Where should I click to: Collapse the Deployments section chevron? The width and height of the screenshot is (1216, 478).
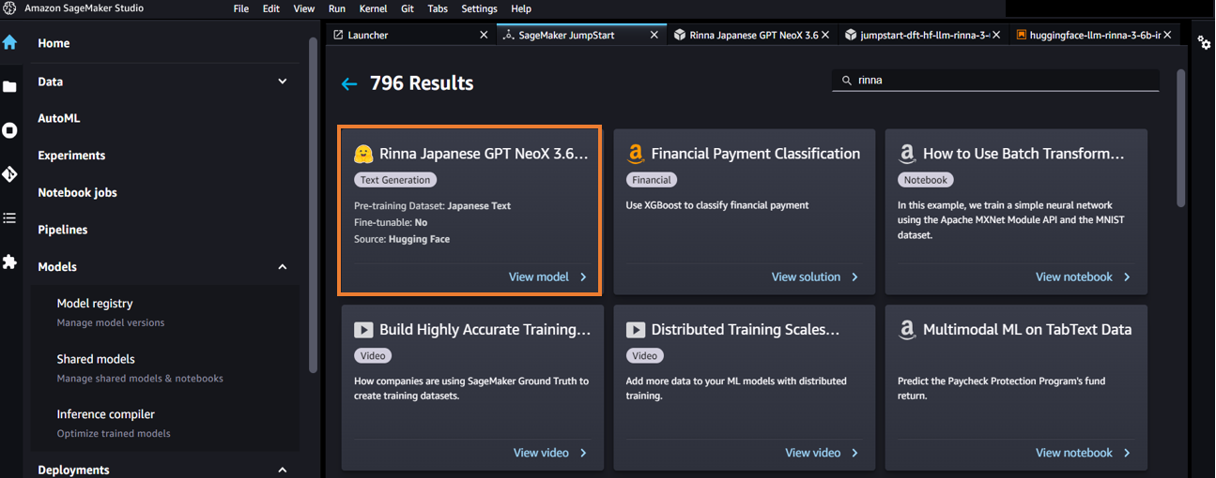coord(283,470)
